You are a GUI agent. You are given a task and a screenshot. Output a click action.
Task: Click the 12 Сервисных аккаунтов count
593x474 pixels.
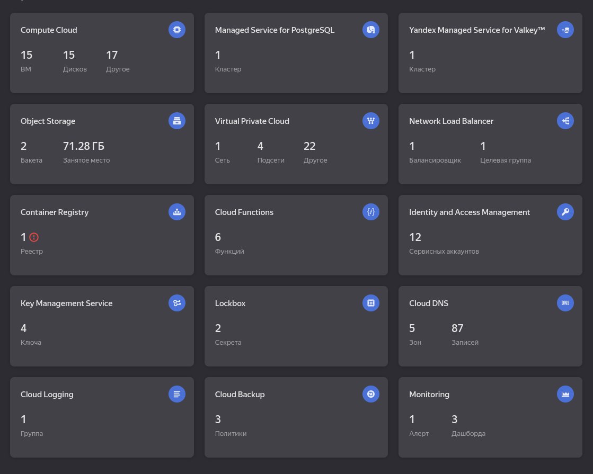pyautogui.click(x=444, y=243)
